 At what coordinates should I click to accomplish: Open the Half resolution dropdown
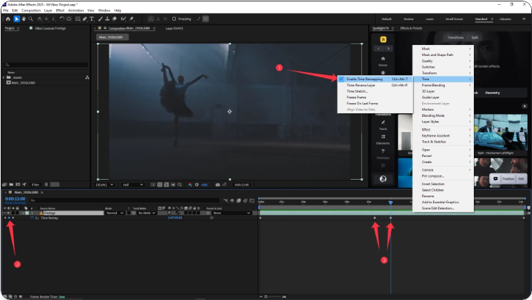point(131,185)
